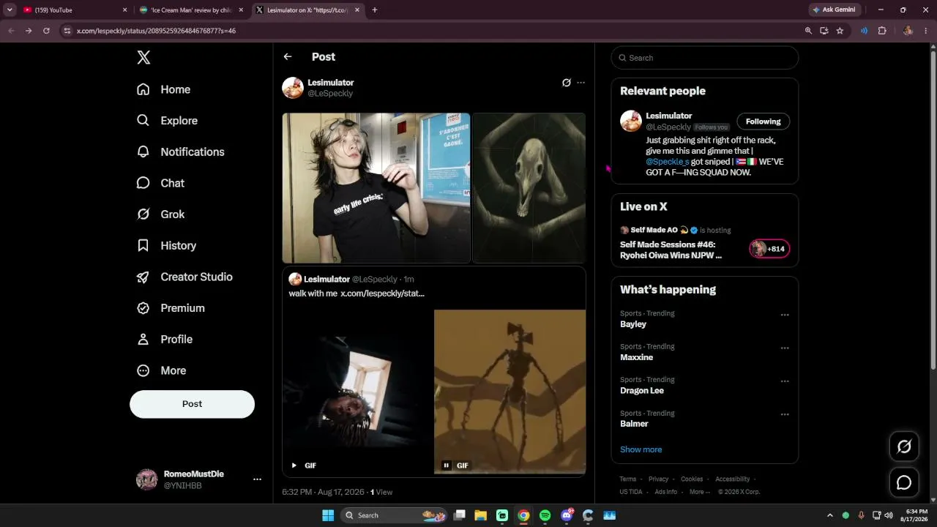Screen dimensions: 937x527
Task: Toggle the Following button for Lesimulator
Action: (763, 122)
